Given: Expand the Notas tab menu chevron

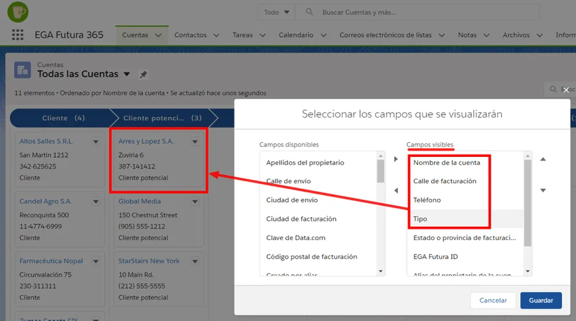Looking at the screenshot, I should pyautogui.click(x=487, y=36).
